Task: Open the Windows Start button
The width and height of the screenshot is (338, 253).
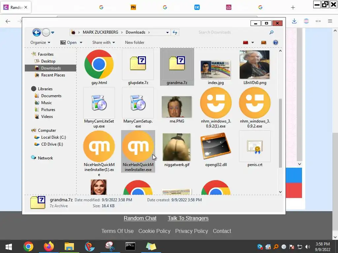Action: 9,246
